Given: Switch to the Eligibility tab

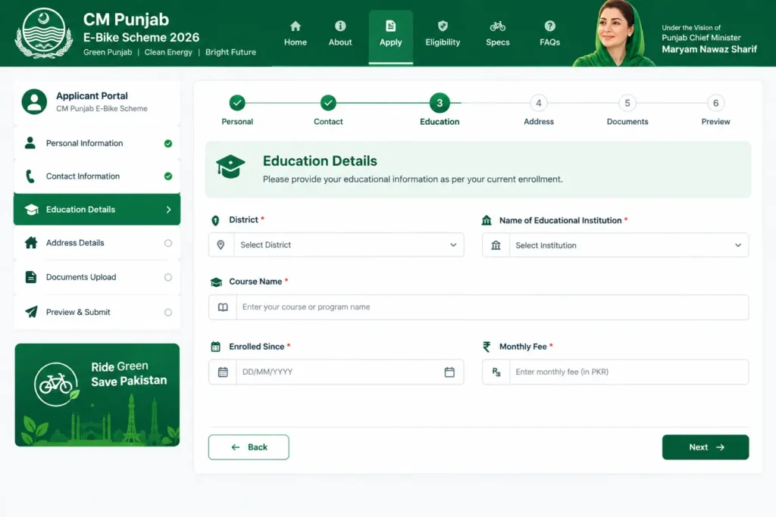Looking at the screenshot, I should tap(443, 33).
